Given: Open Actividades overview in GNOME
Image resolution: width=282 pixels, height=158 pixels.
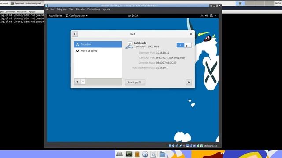Looking at the screenshot, I should pyautogui.click(x=56, y=16).
